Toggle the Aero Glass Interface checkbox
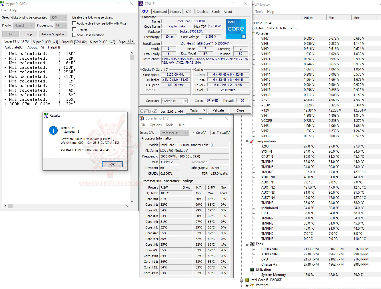Viewport: 381px width, 289px height. point(74,35)
